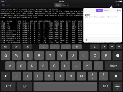
Task: Tap the D key
Action: click(x=32, y=66)
